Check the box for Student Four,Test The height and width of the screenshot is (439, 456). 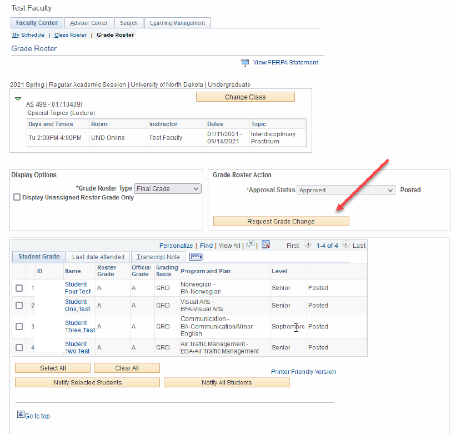19,288
